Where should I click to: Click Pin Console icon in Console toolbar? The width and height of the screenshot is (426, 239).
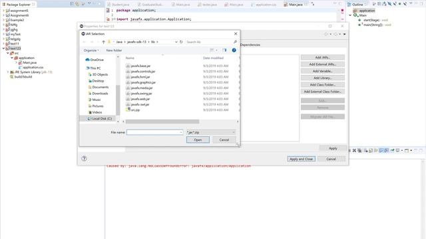[x=392, y=151]
